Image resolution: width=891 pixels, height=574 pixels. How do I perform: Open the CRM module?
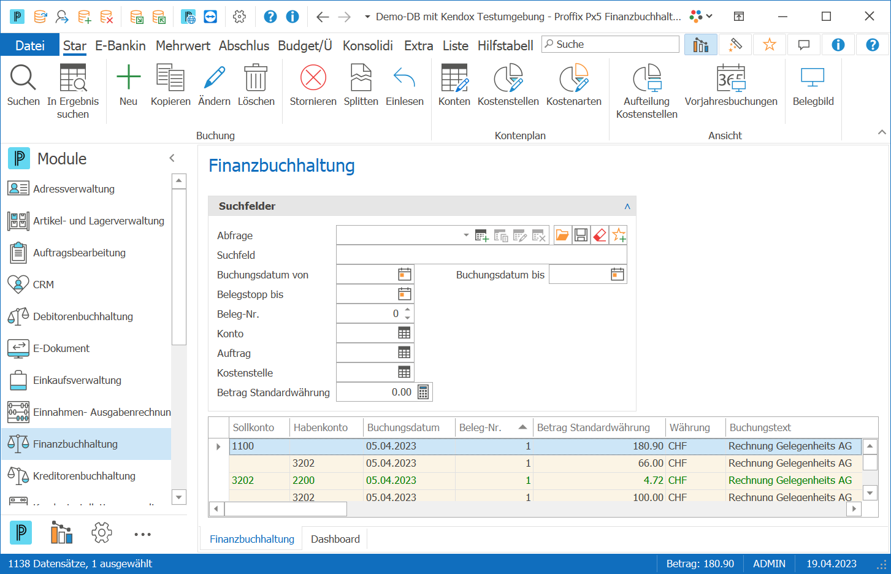pos(86,285)
